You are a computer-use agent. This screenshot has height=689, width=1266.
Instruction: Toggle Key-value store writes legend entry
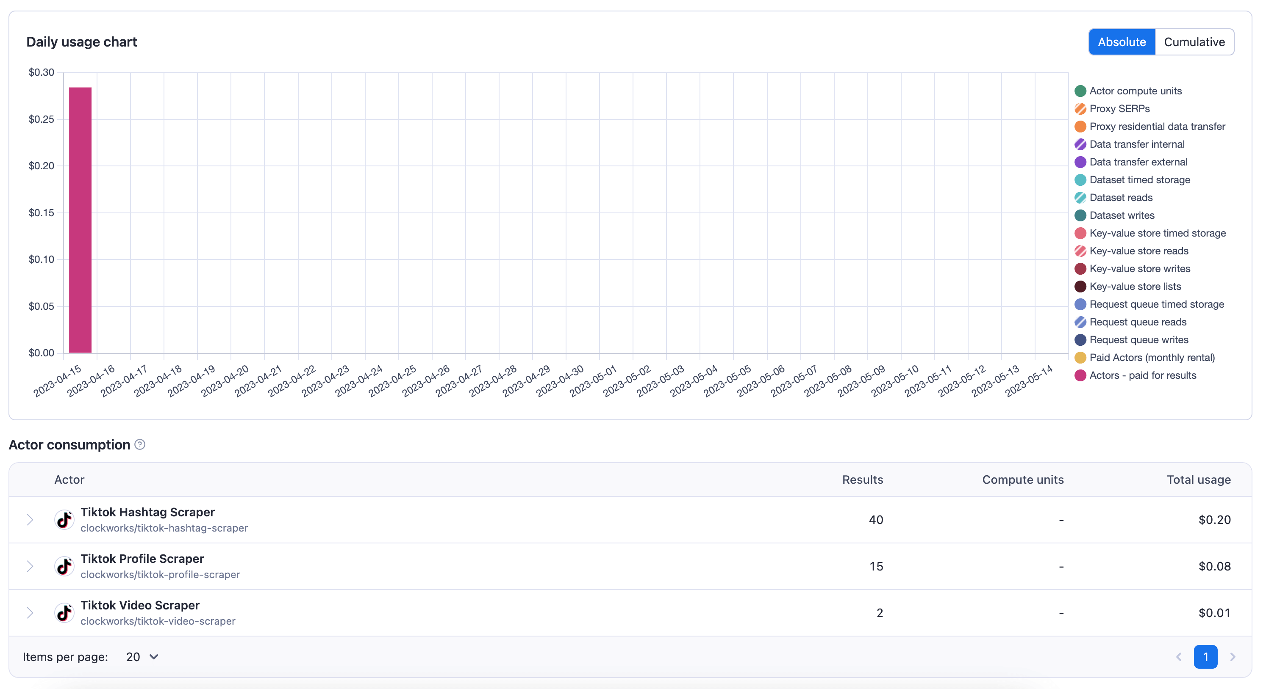(x=1139, y=268)
